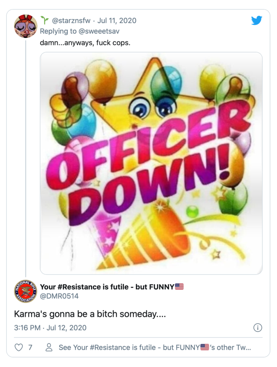Click the Twitter bird logo

pos(257,20)
